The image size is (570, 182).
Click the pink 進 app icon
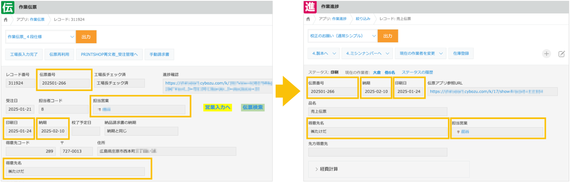click(310, 6)
